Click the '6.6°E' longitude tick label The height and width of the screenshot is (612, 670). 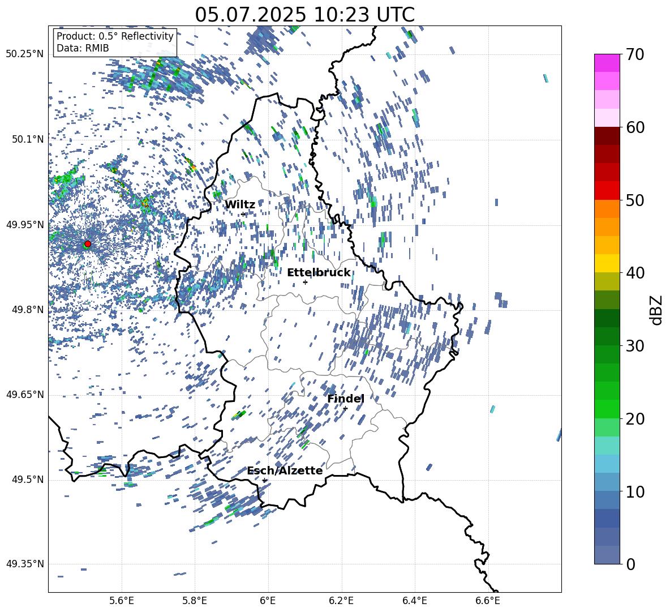(488, 601)
